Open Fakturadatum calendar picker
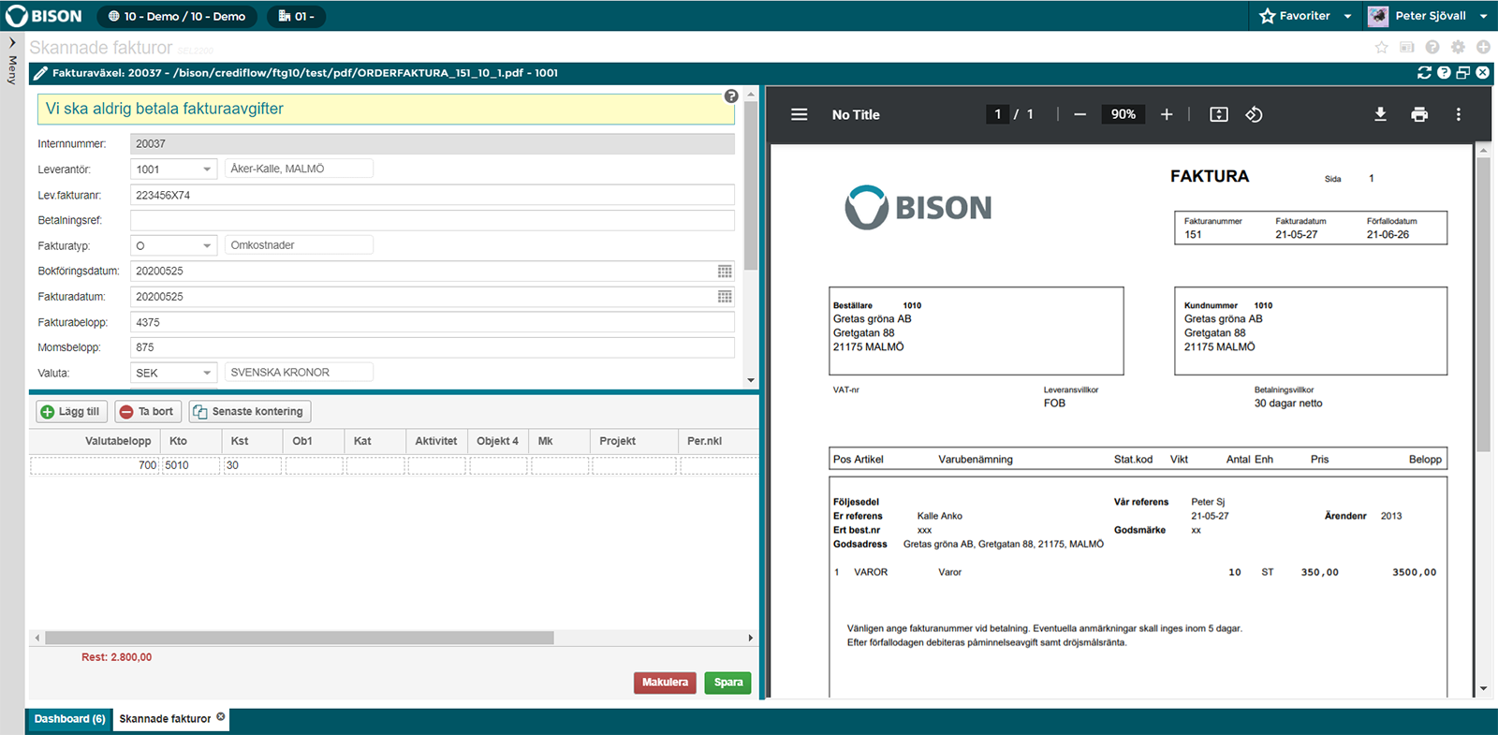Screen dimensions: 1498x735 [725, 296]
